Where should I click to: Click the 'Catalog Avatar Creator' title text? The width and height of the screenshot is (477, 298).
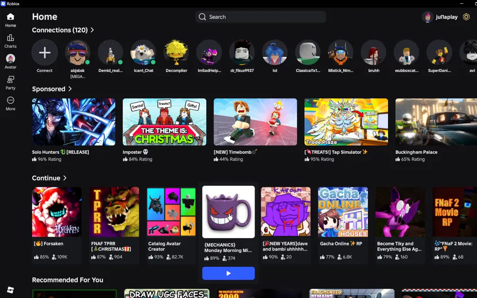164,246
